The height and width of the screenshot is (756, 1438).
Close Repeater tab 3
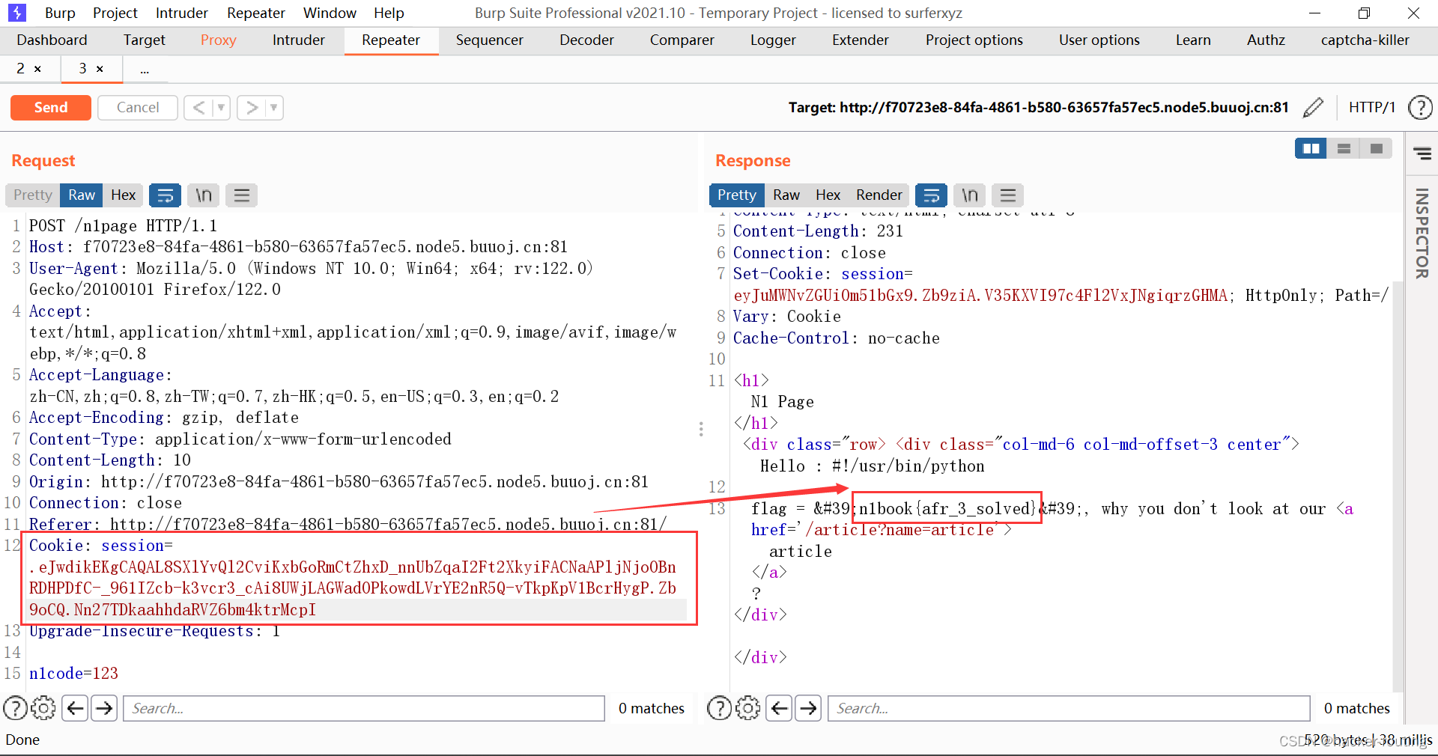click(100, 69)
